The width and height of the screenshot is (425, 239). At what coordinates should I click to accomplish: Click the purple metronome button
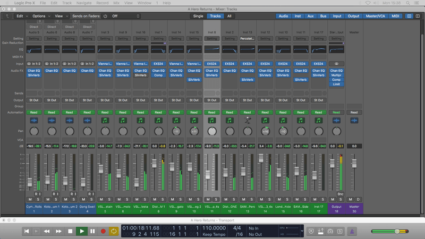(x=352, y=231)
